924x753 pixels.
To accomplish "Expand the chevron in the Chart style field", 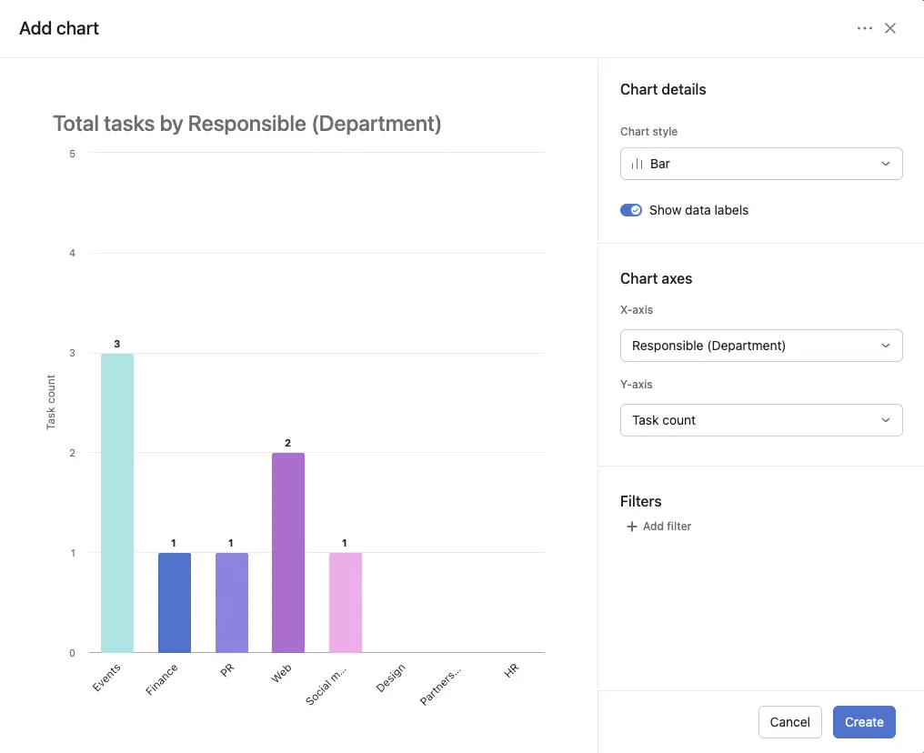I will click(x=886, y=164).
